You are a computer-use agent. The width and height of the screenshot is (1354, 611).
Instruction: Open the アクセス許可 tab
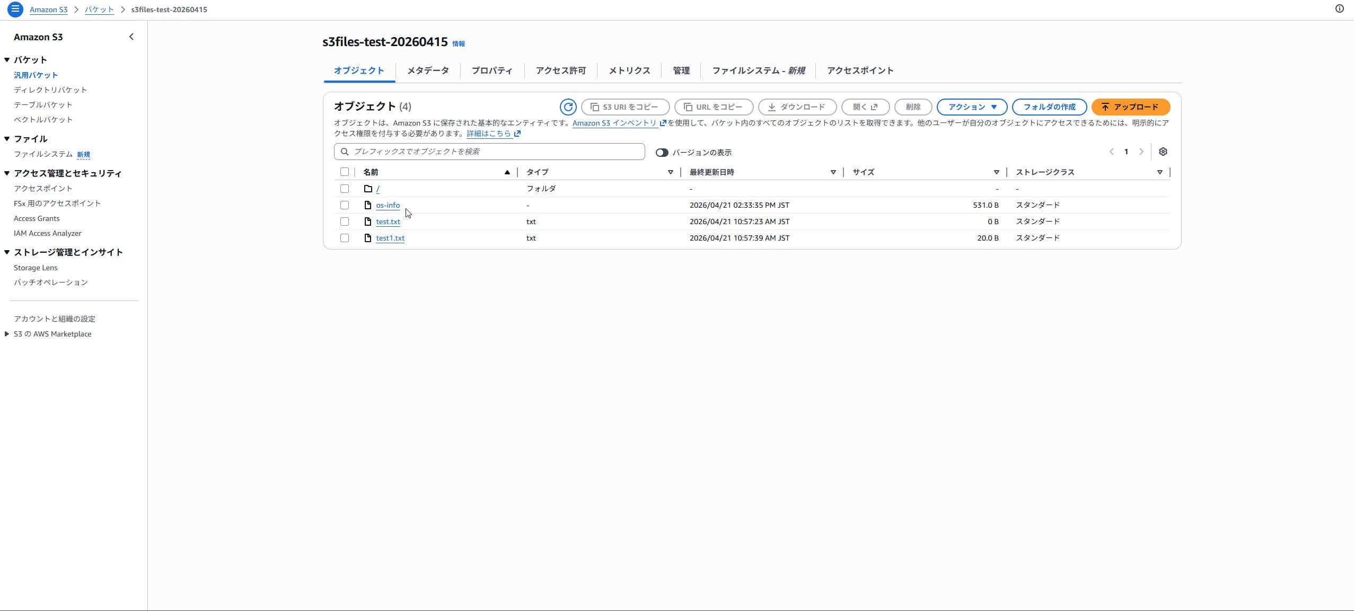(560, 70)
